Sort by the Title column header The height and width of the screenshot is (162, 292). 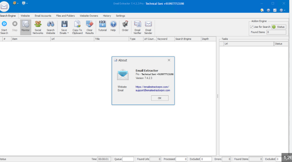111,39
